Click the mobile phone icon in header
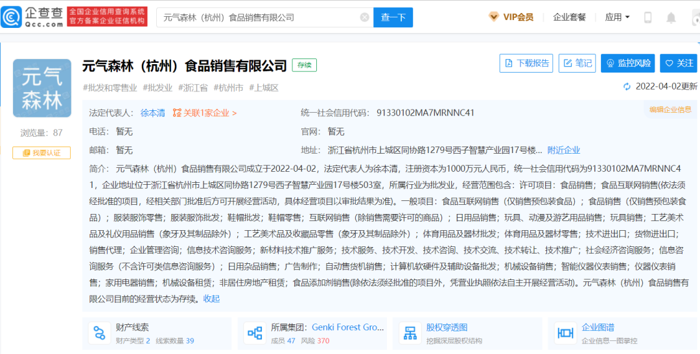 [x=647, y=18]
